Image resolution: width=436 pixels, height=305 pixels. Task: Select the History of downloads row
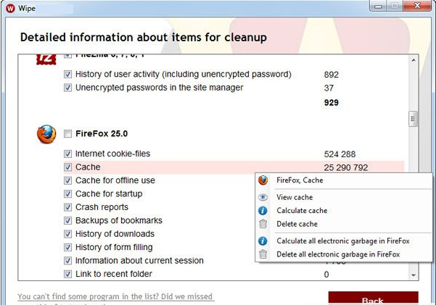click(115, 234)
